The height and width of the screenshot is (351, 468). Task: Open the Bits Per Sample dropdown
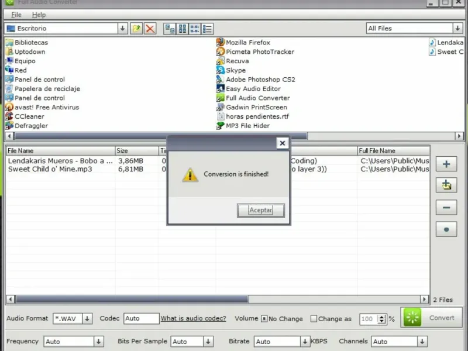[208, 342]
